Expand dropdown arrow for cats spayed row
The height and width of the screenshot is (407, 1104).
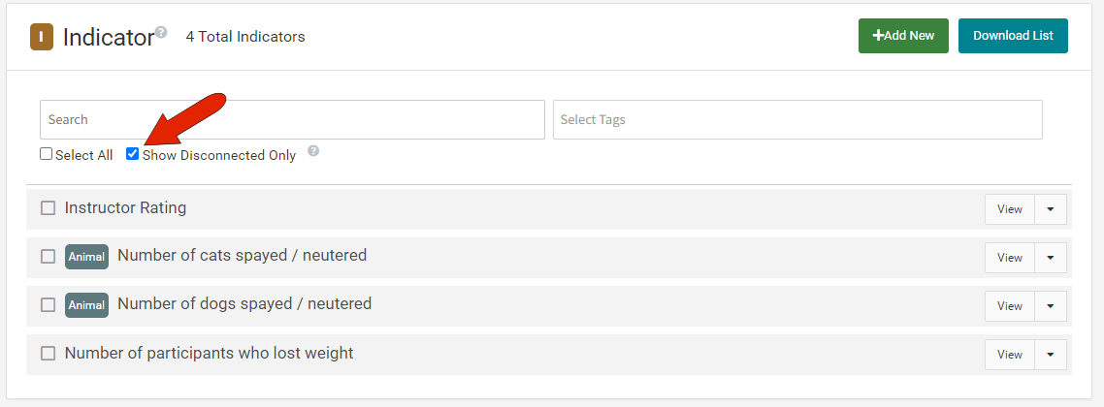tap(1051, 258)
